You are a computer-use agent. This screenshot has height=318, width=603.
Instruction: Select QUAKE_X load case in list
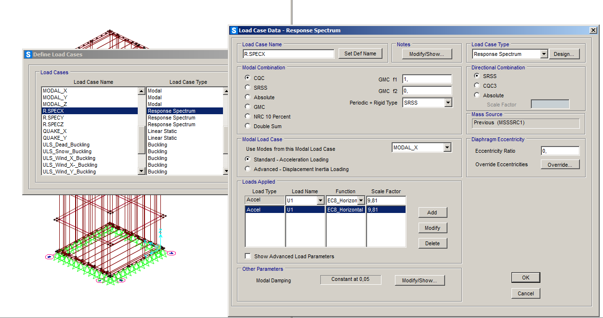tap(55, 131)
